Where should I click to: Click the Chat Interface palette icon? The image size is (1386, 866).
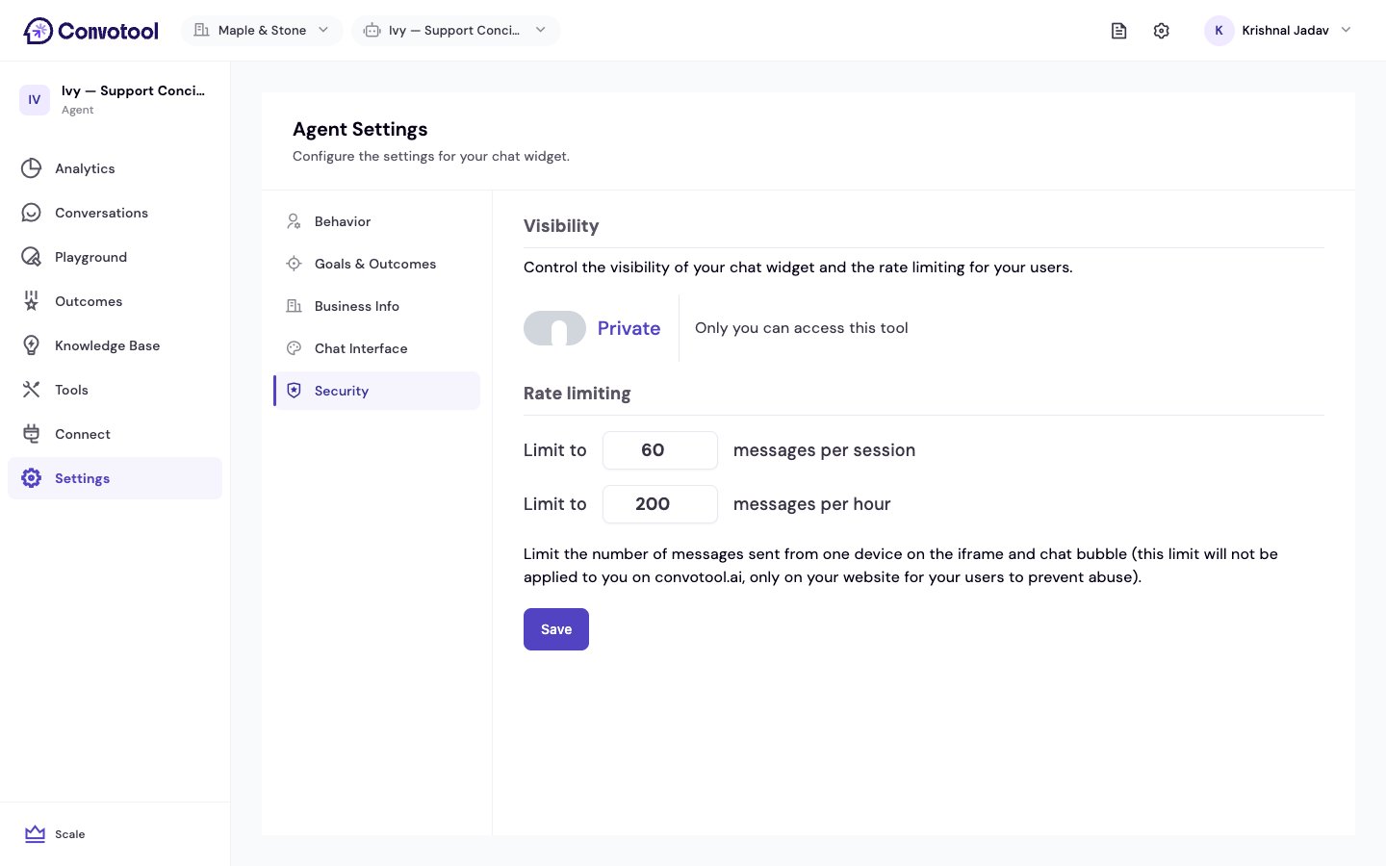click(295, 348)
